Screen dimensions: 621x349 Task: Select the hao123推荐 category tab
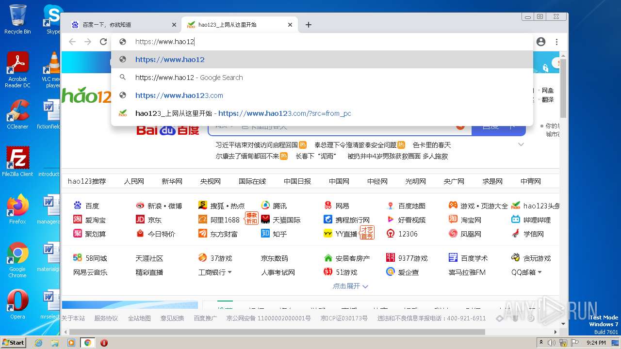[x=87, y=181]
